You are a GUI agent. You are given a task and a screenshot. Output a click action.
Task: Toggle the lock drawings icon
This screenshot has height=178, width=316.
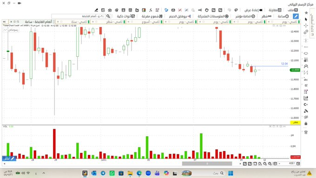(306, 123)
